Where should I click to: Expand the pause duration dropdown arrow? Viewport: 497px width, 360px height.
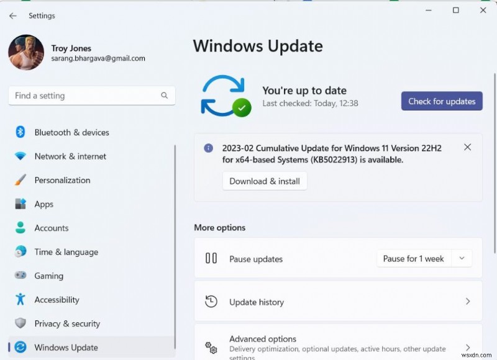[x=462, y=258]
